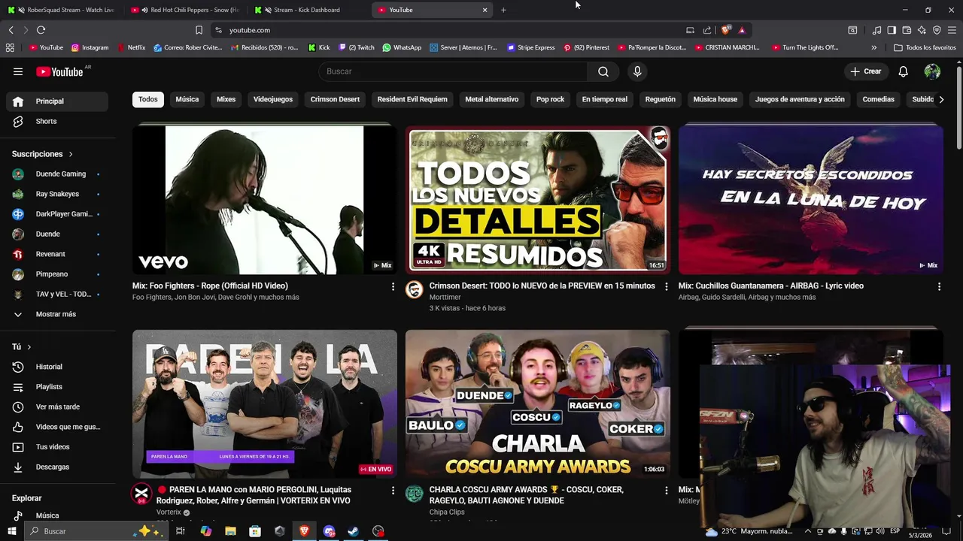The image size is (963, 541).
Task: Open the Ray Snakeyes subscription
Action: coord(57,194)
